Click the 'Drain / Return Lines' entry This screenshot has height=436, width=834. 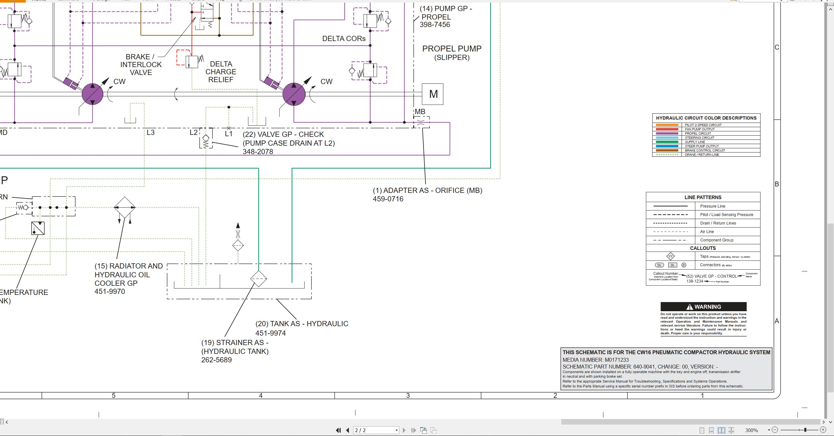coord(718,223)
